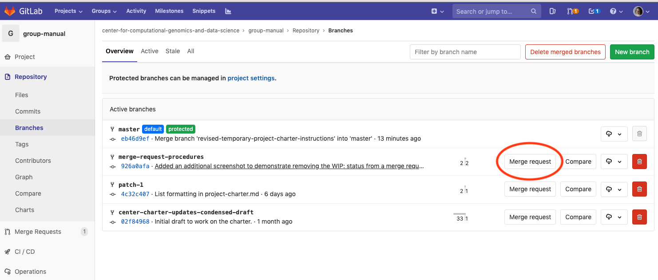Open download dropdown for patch-1
658x280 pixels.
point(614,189)
